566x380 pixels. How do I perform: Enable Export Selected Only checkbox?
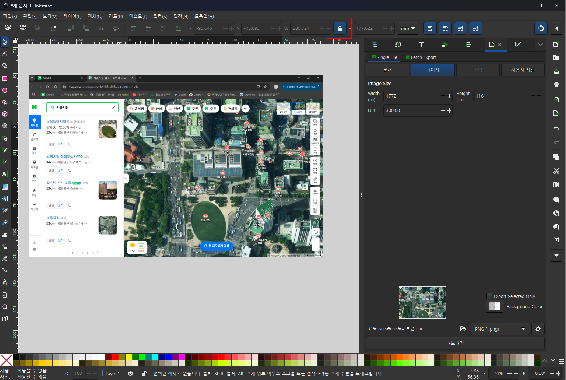pyautogui.click(x=489, y=296)
